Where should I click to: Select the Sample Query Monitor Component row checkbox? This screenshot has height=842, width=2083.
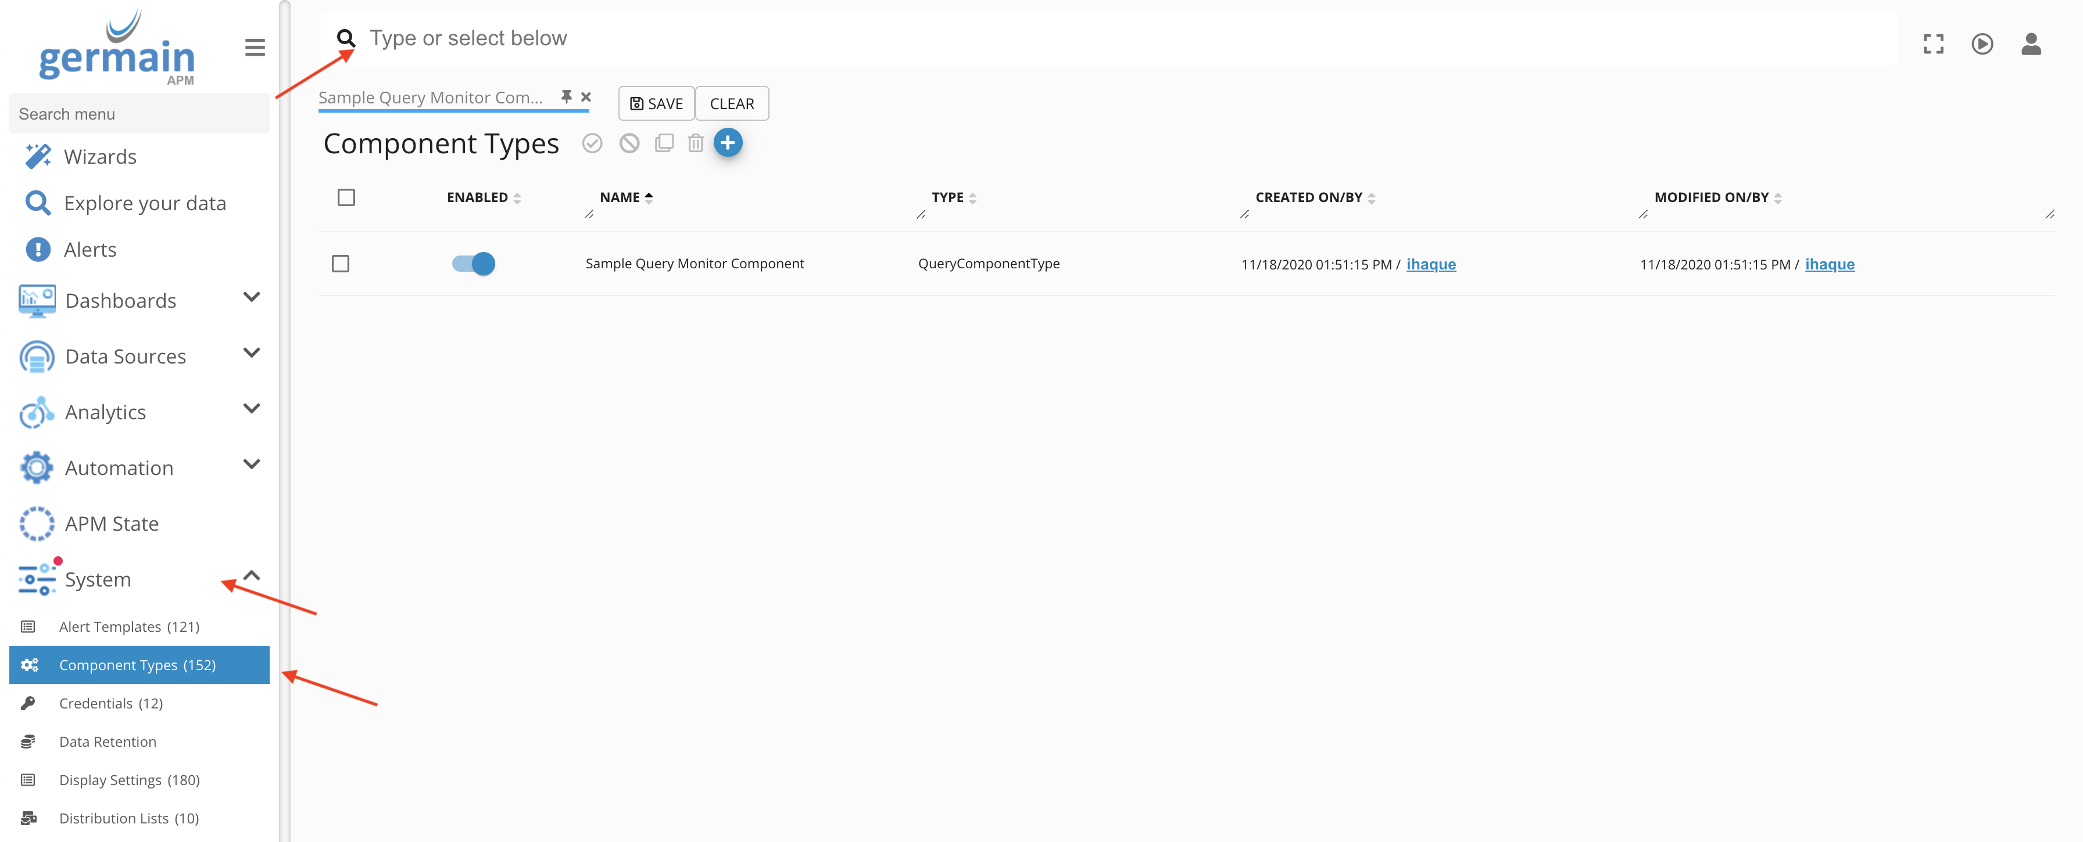(341, 264)
